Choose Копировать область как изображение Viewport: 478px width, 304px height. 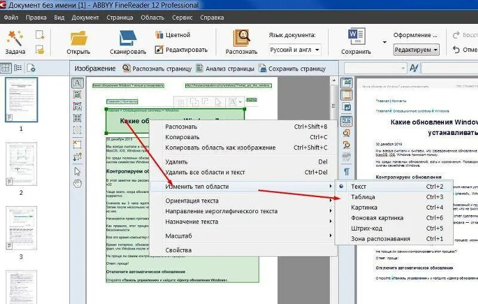pyautogui.click(x=243, y=148)
